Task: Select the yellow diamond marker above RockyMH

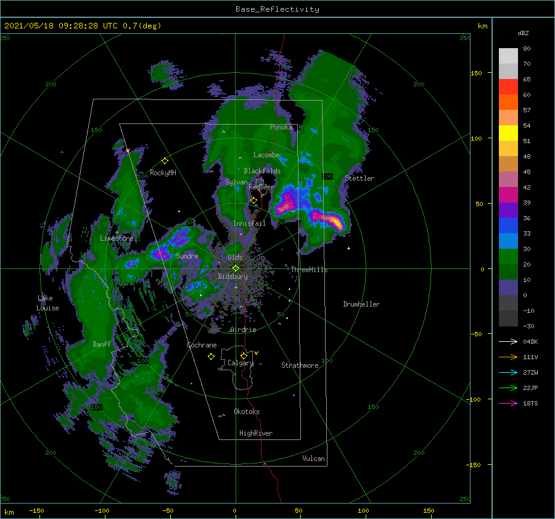Action: tap(165, 161)
